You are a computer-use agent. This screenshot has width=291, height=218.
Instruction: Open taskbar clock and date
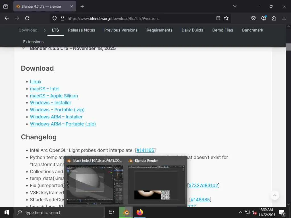coord(267,212)
